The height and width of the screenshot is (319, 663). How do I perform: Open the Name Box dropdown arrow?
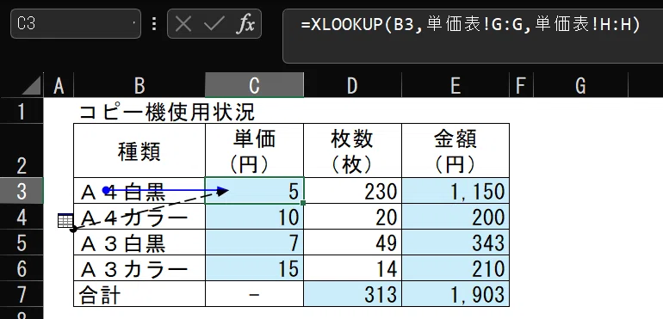(134, 23)
